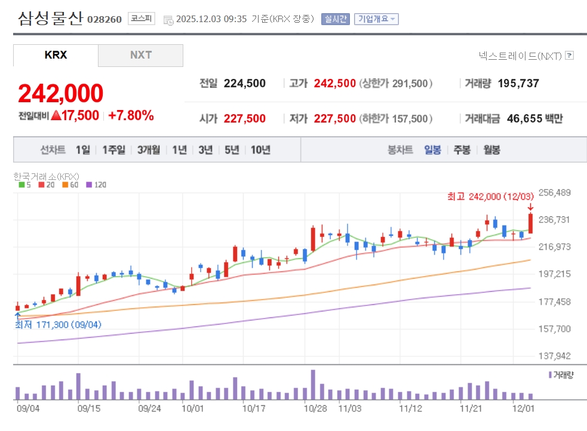The width and height of the screenshot is (587, 431).
Task: Select the 월봉 monthly candle chart option
Action: 491,149
